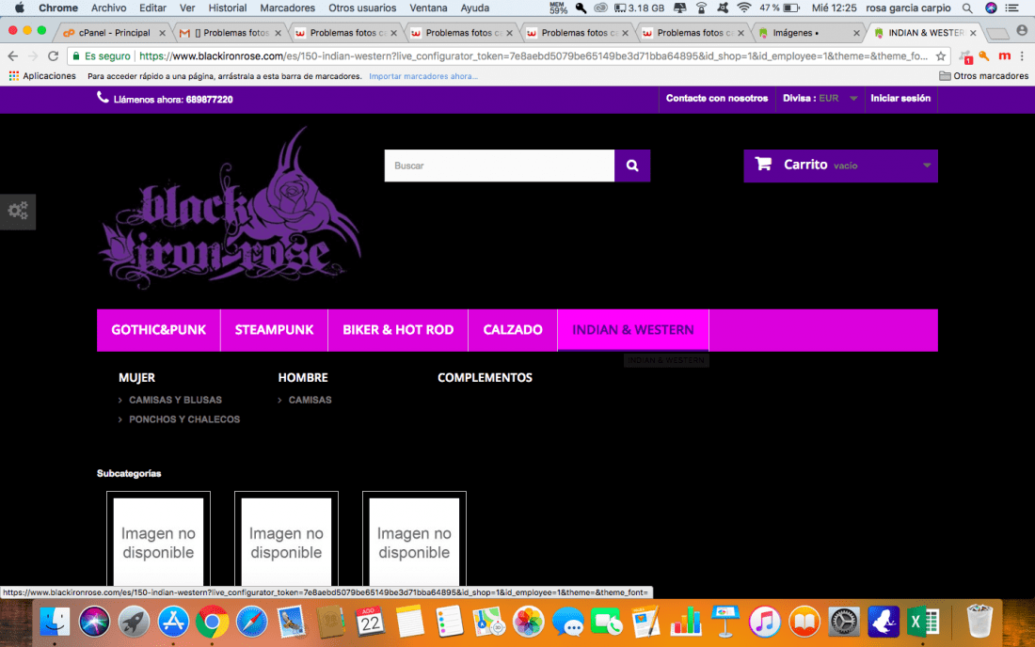This screenshot has width=1035, height=647.
Task: Open the live configurator gear panel
Action: click(x=18, y=211)
